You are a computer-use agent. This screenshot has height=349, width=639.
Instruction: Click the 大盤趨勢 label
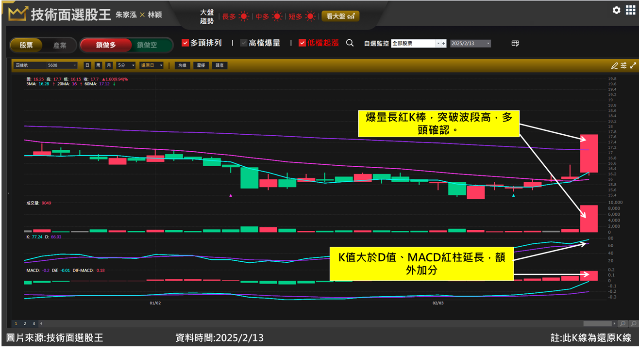pyautogui.click(x=207, y=16)
